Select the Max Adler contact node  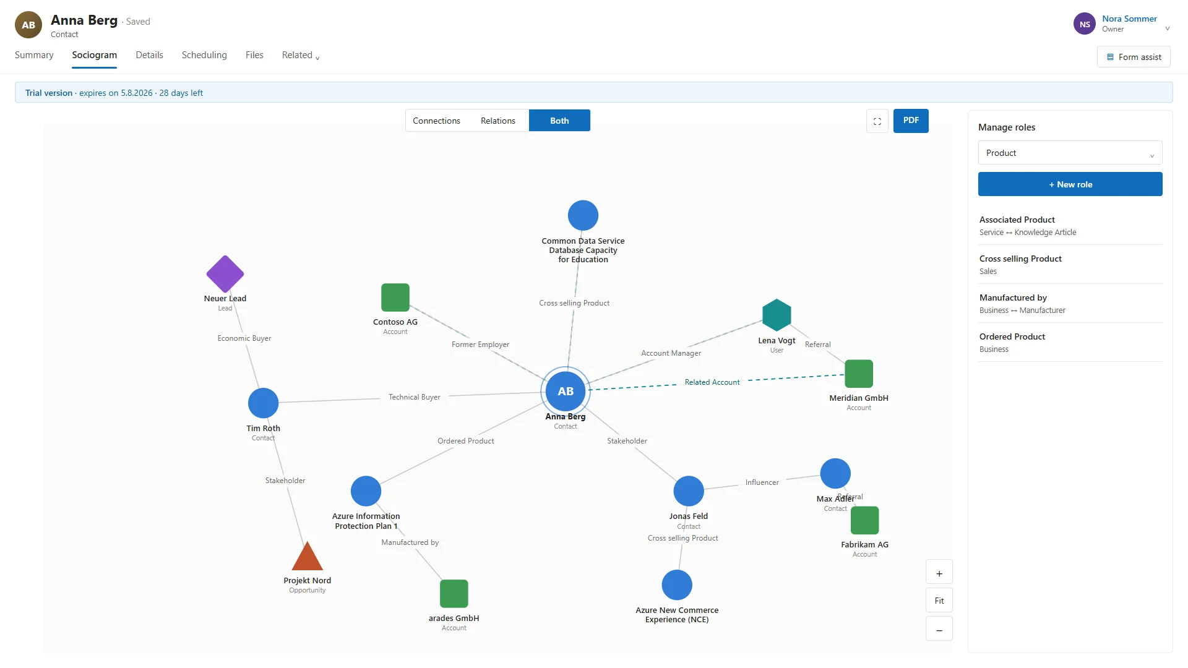point(835,473)
